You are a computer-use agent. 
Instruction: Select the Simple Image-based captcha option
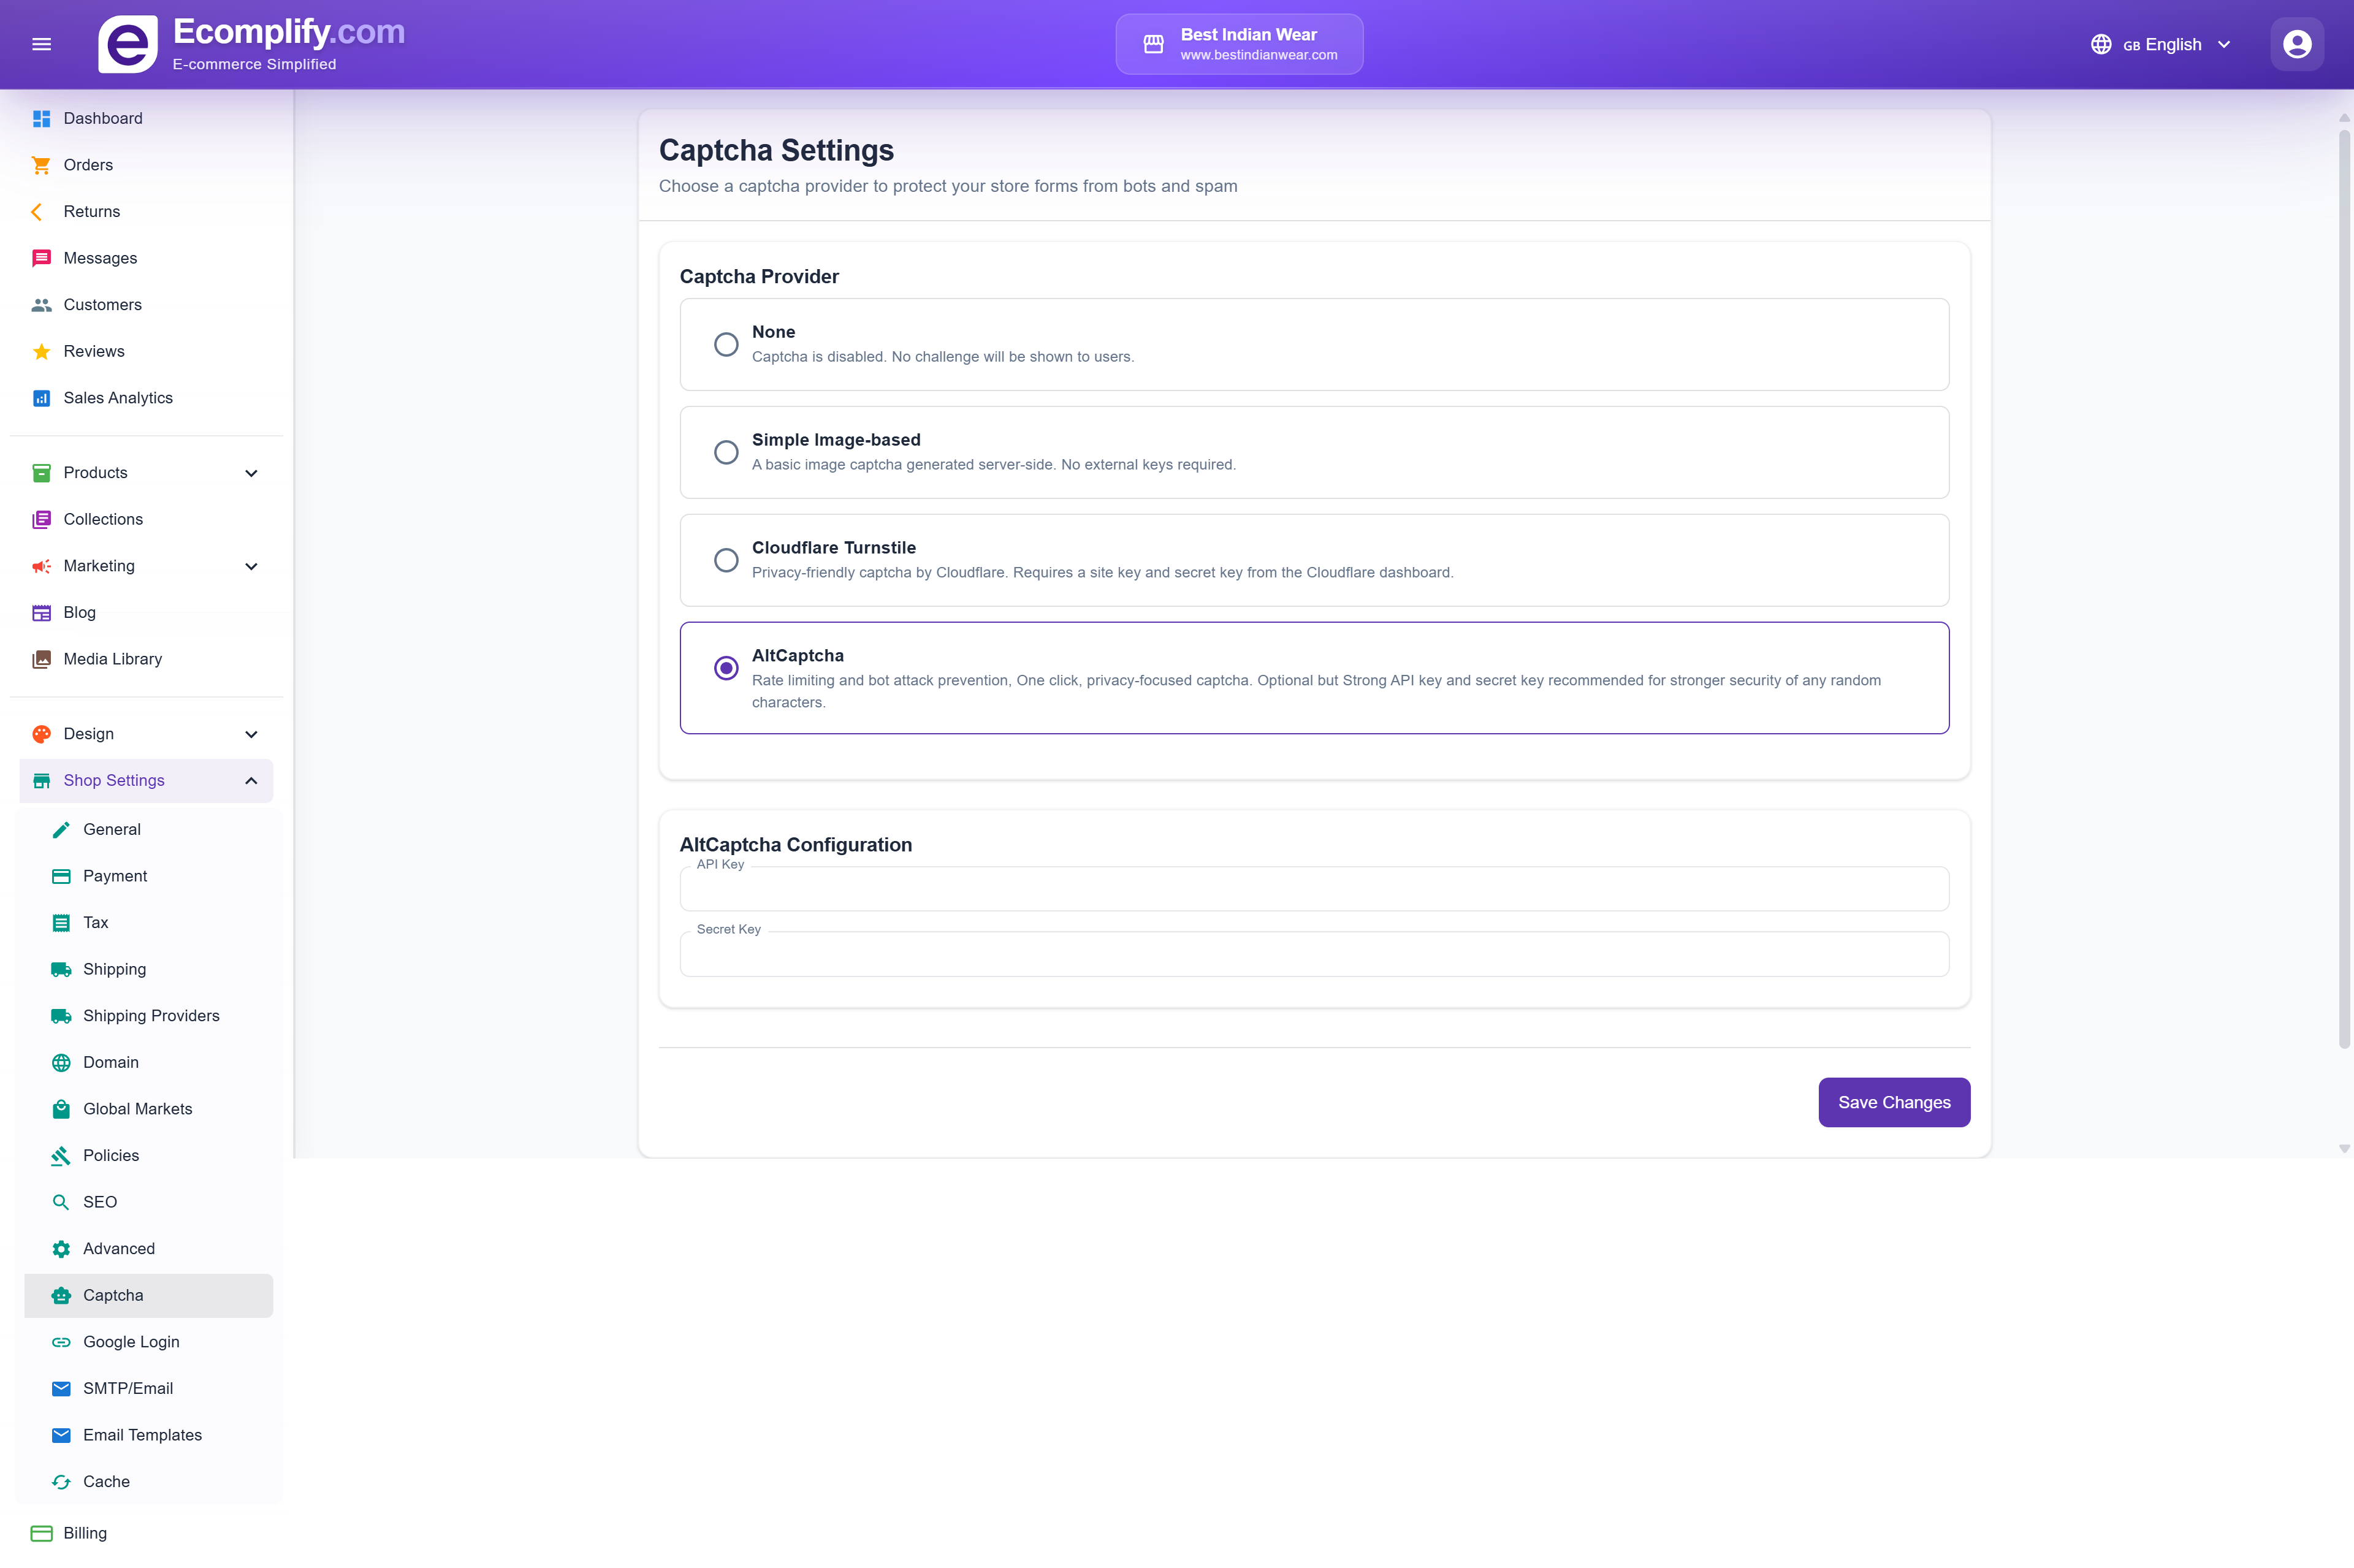(726, 452)
